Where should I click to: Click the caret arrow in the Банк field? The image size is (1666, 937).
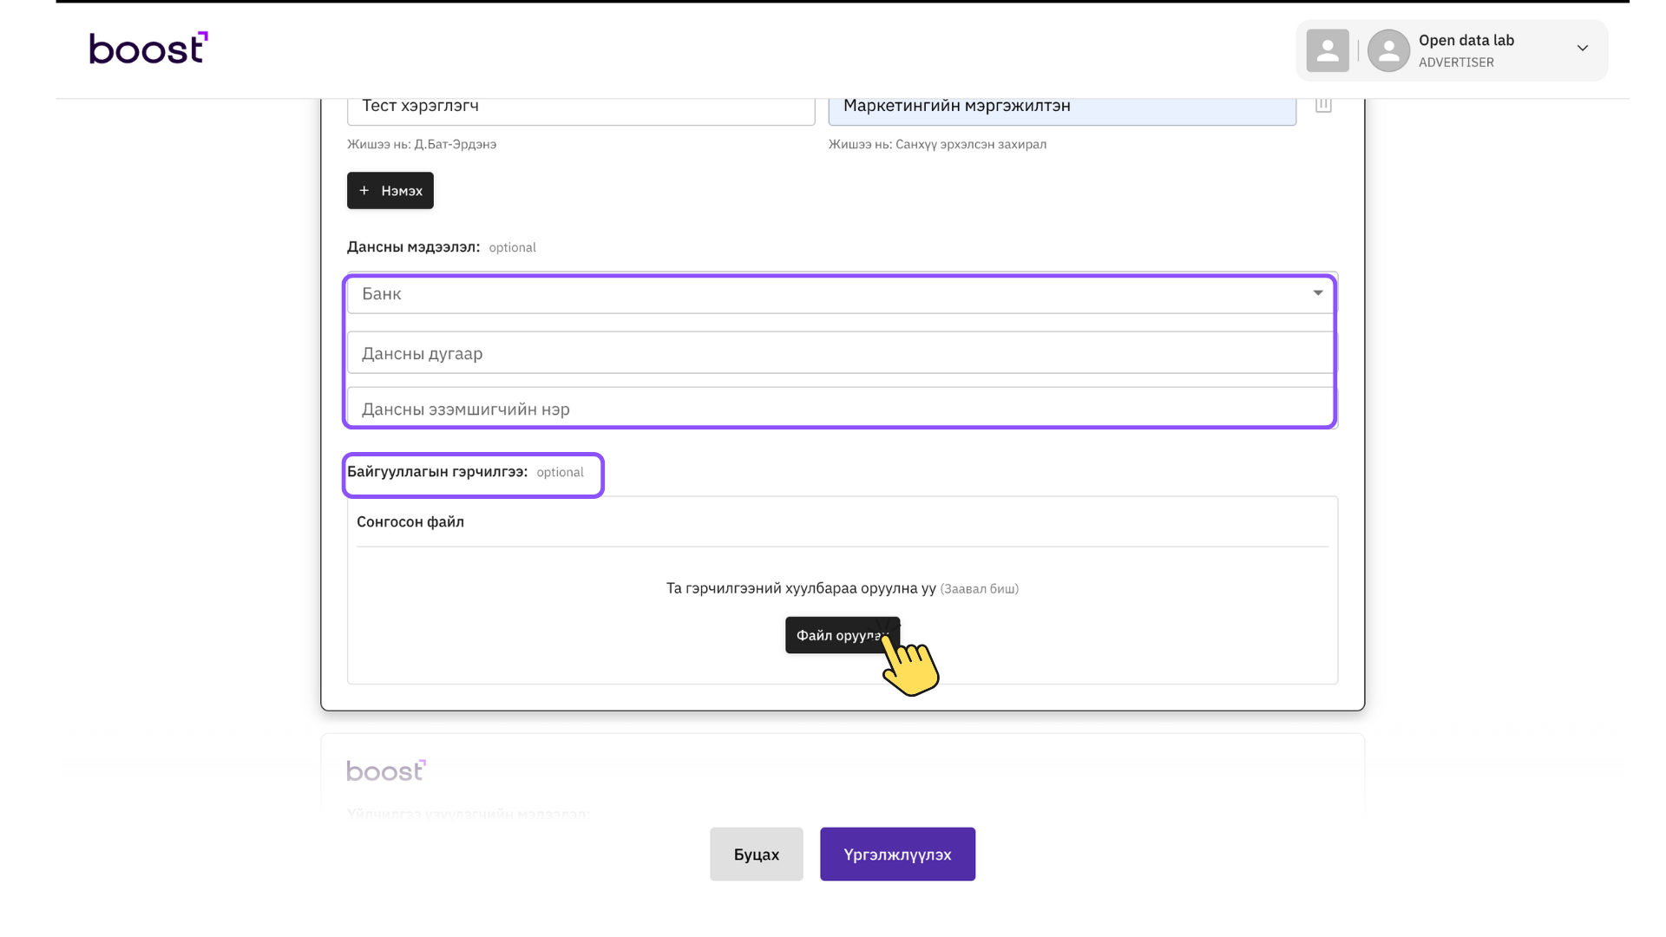(1317, 293)
